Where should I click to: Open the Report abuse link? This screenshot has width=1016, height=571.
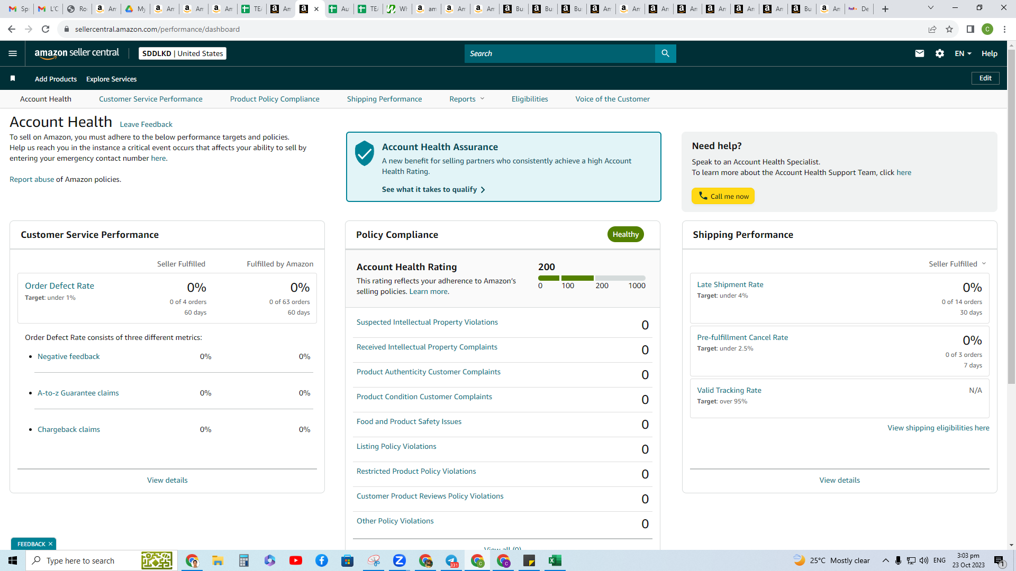(x=32, y=179)
